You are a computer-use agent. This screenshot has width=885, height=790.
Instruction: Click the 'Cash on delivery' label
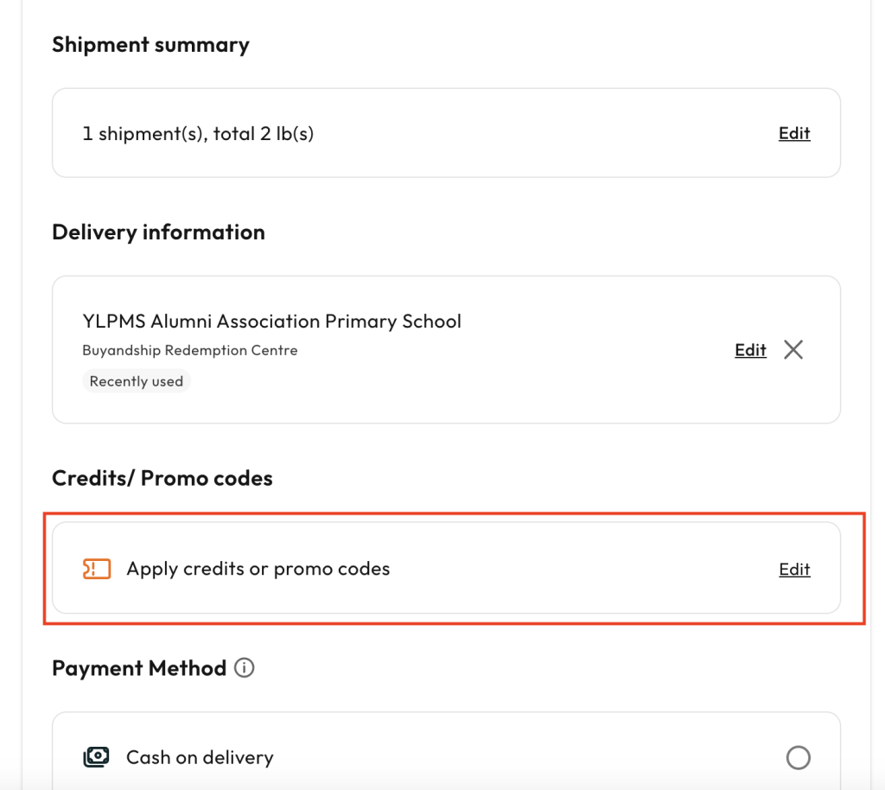click(x=200, y=758)
